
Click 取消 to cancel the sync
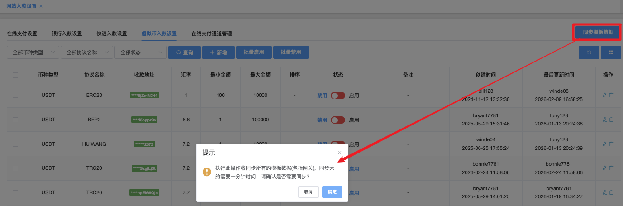click(308, 192)
